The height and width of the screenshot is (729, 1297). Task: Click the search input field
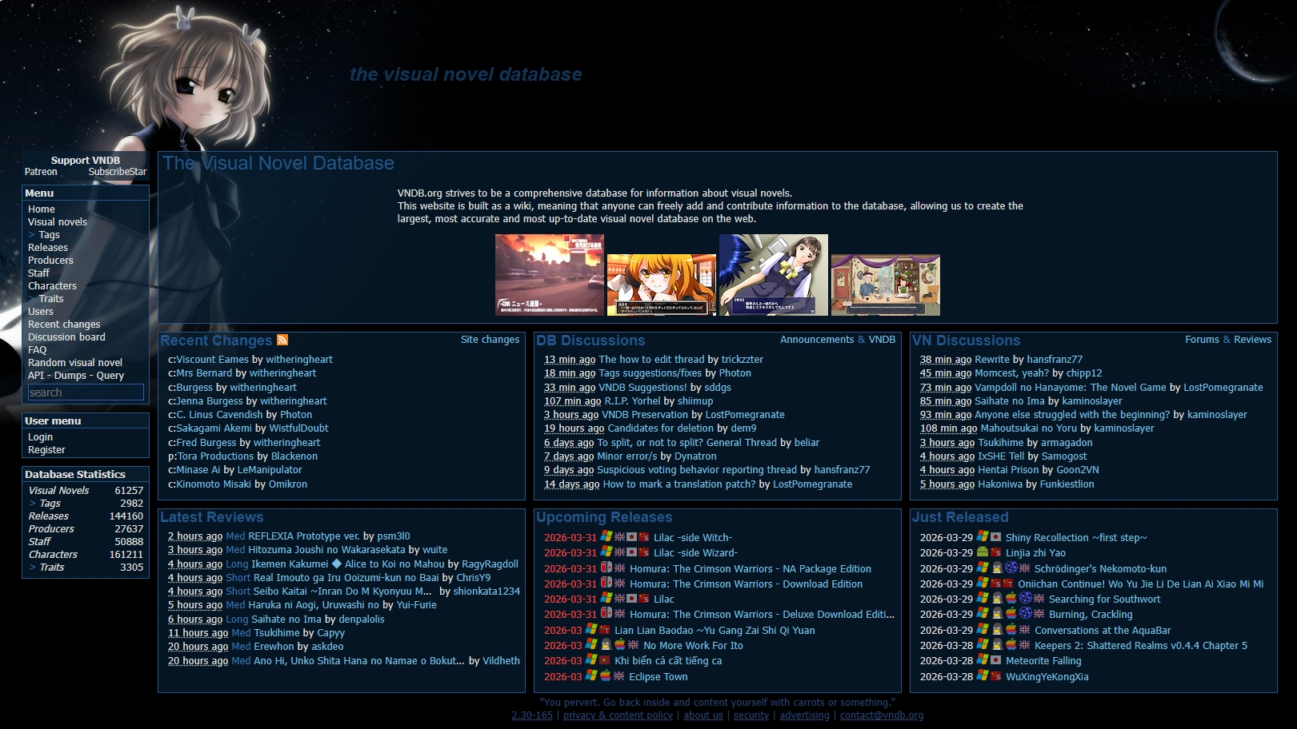[86, 392]
